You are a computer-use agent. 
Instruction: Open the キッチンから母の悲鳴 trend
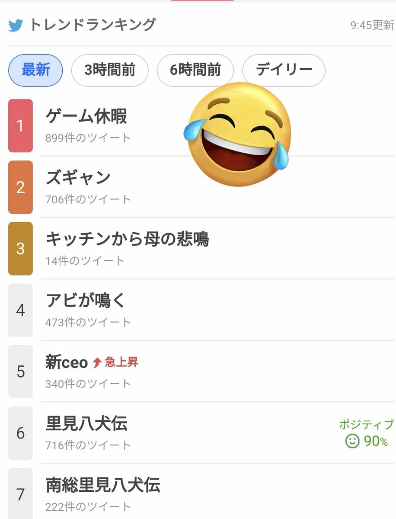click(x=127, y=239)
